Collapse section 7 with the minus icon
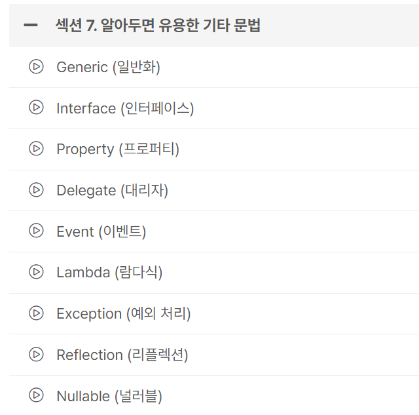This screenshot has width=419, height=415. (x=30, y=26)
